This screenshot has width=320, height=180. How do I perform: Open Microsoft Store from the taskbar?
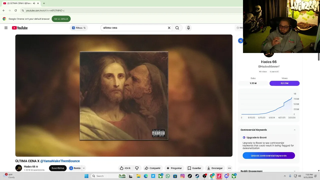pos(175,176)
